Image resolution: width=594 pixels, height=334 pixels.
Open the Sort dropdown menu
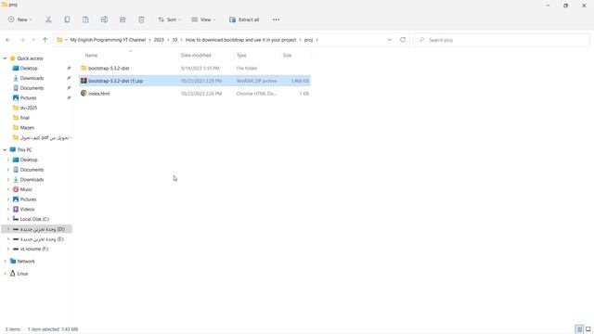[169, 19]
